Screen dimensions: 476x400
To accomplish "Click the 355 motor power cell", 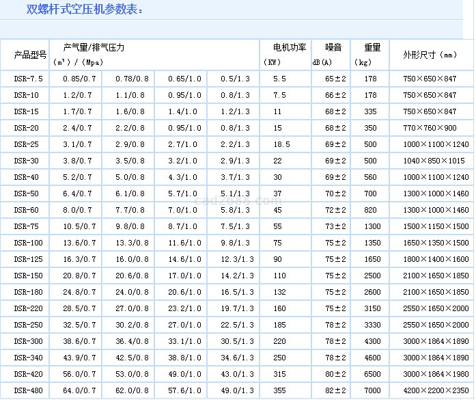I will coord(280,390).
